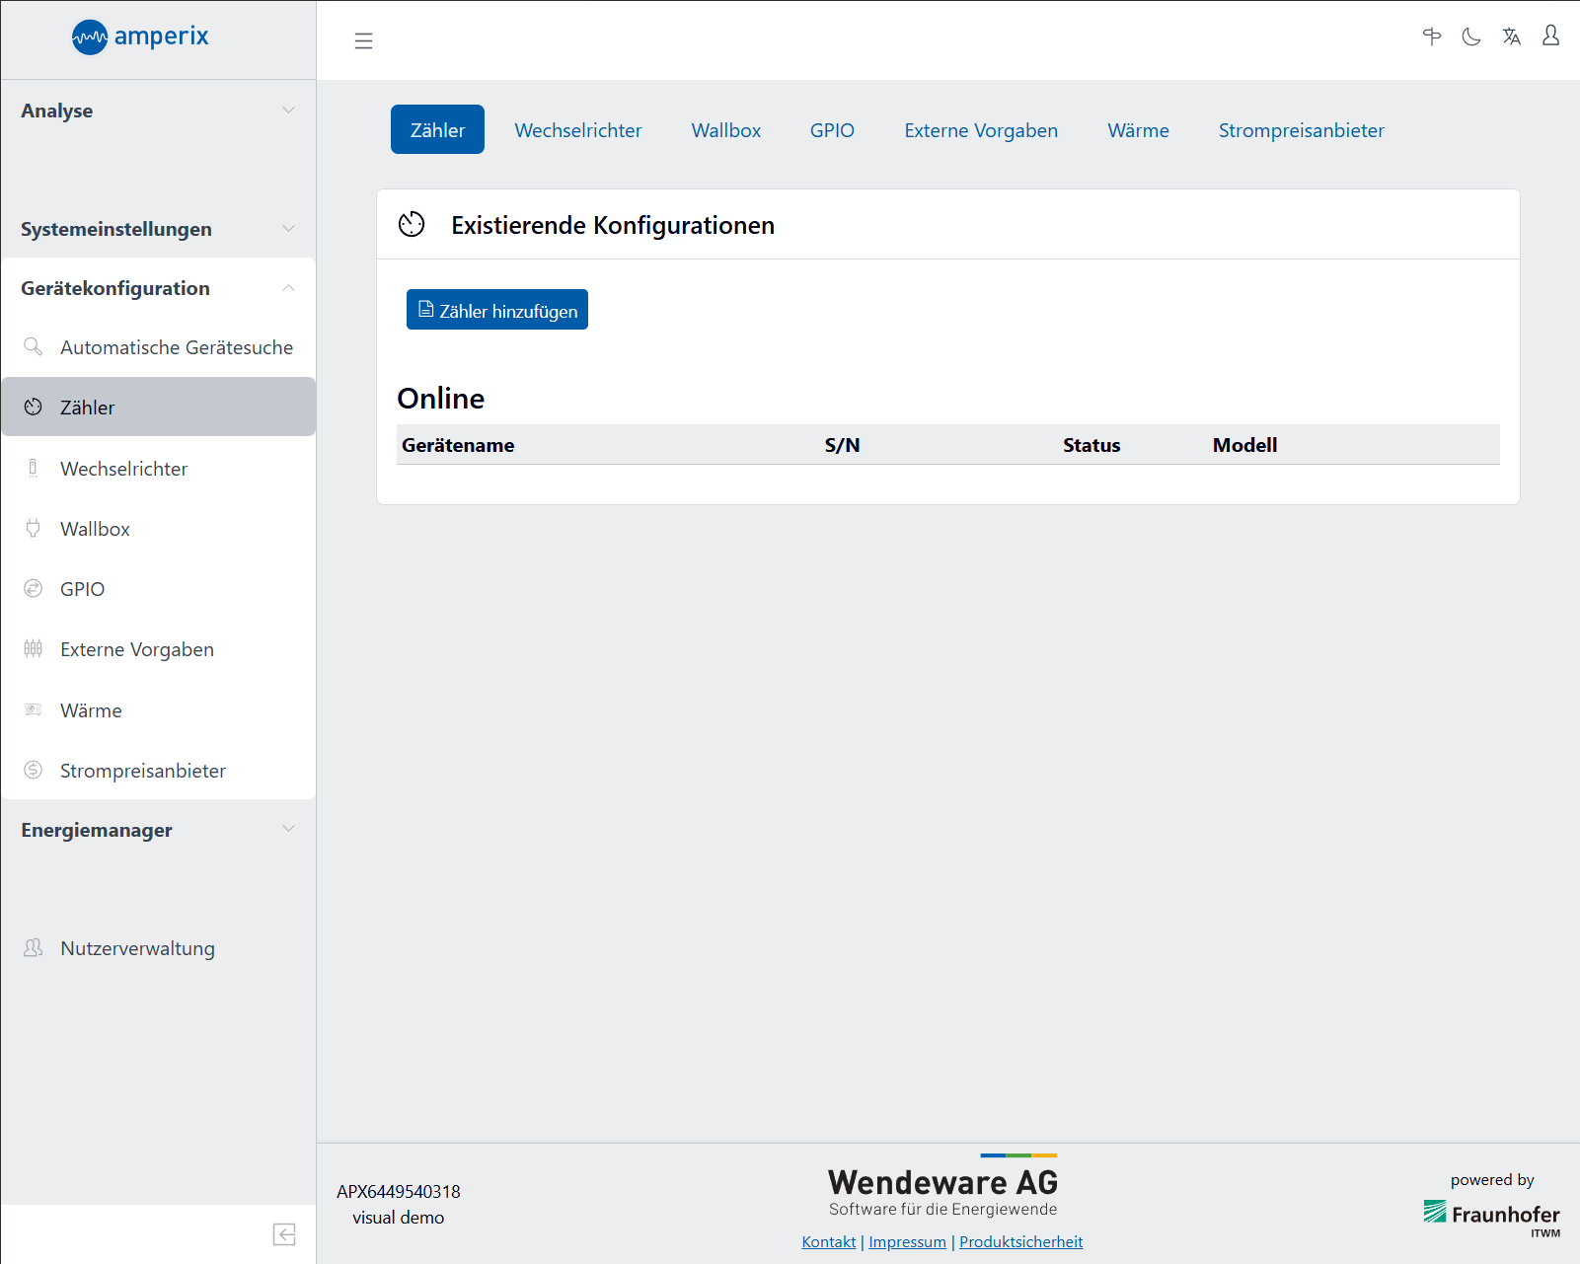Click the Gerätename column header
This screenshot has height=1264, width=1580.
point(458,445)
